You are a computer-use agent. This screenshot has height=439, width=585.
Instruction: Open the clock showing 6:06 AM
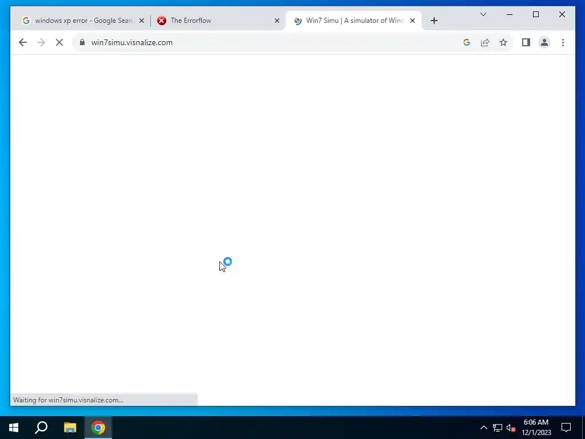536,428
